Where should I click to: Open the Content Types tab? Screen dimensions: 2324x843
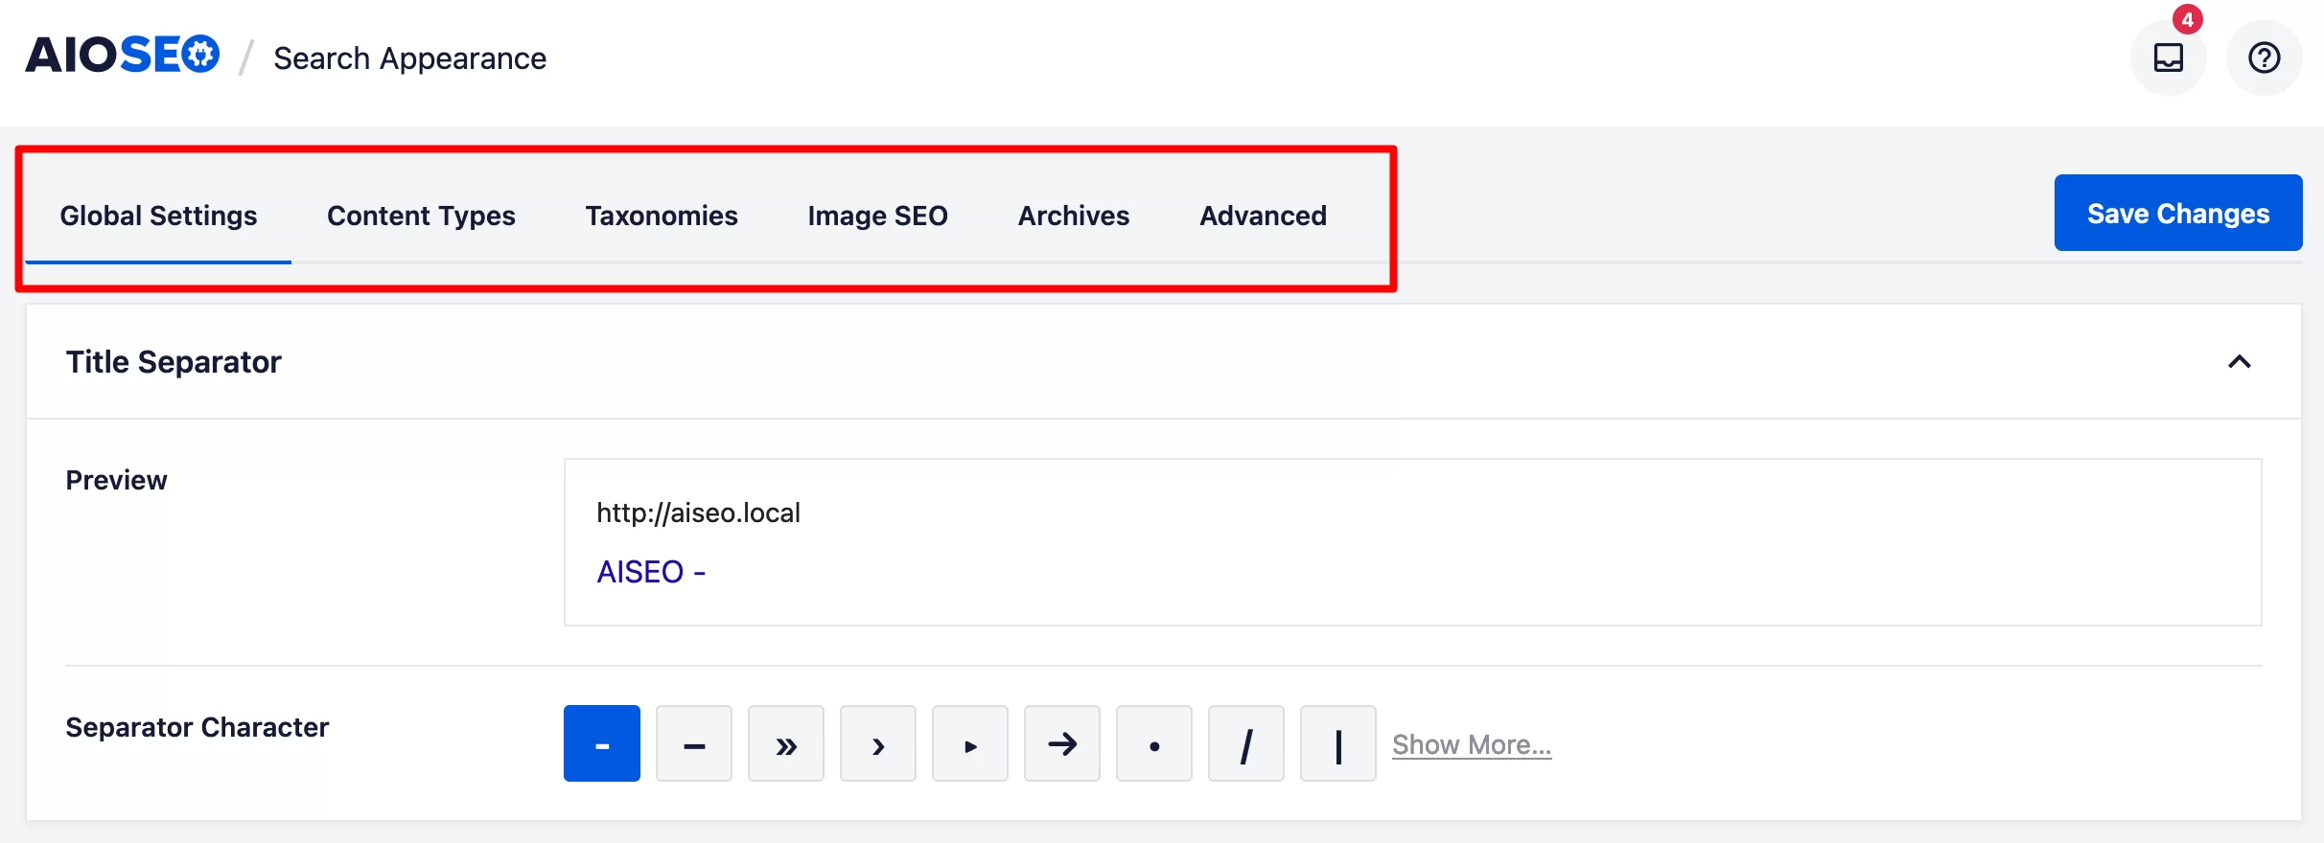tap(421, 216)
